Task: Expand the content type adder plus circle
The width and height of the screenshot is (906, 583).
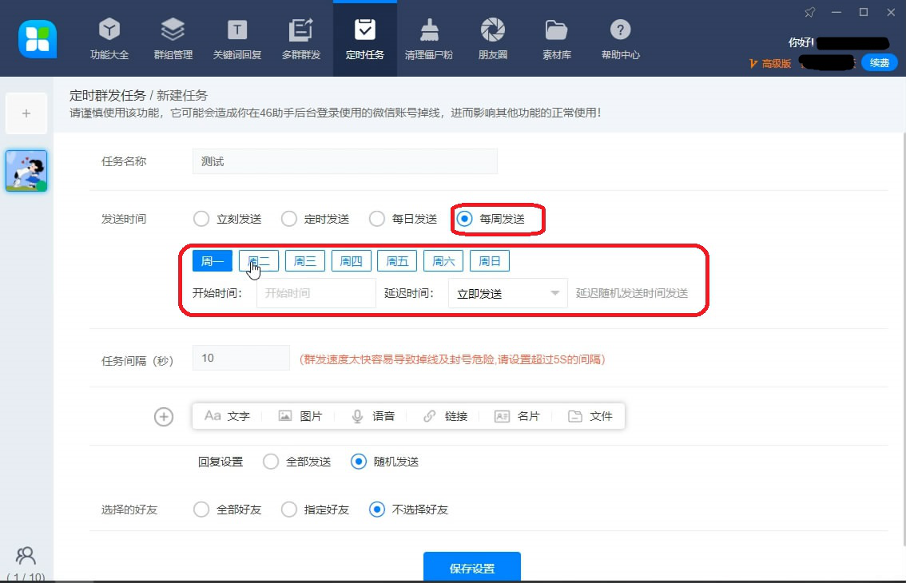Action: click(x=164, y=416)
